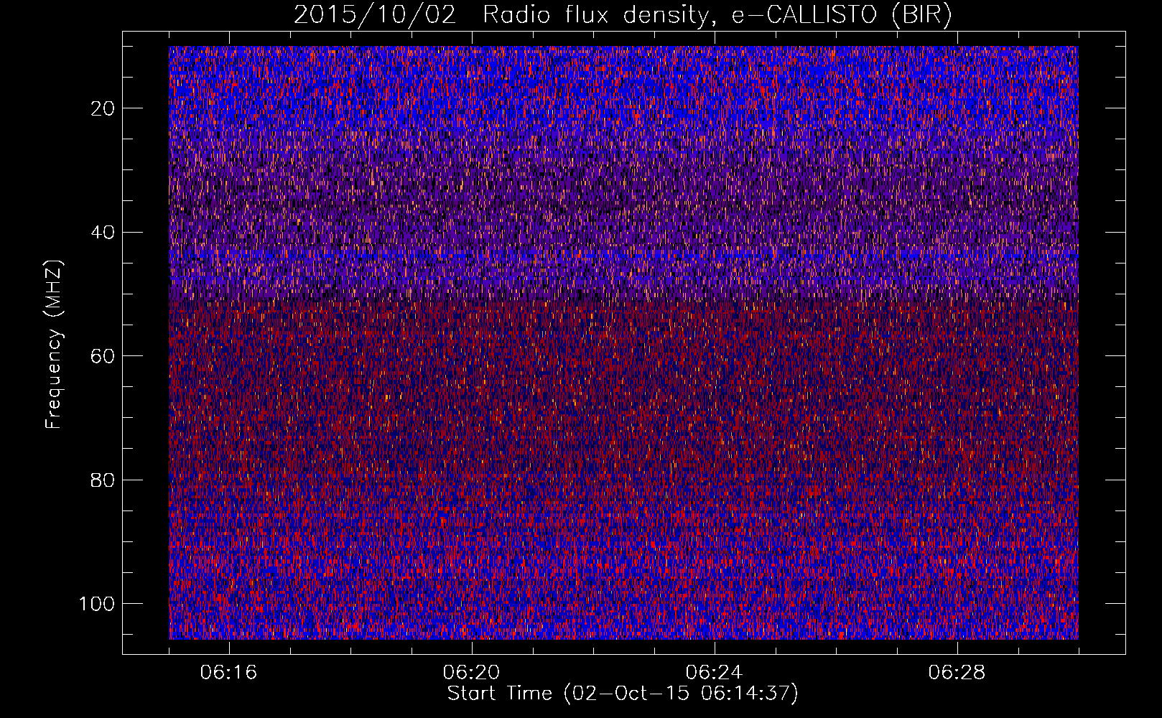1162x718 pixels.
Task: Select the 40 MHz frequency tick label
Action: point(103,232)
